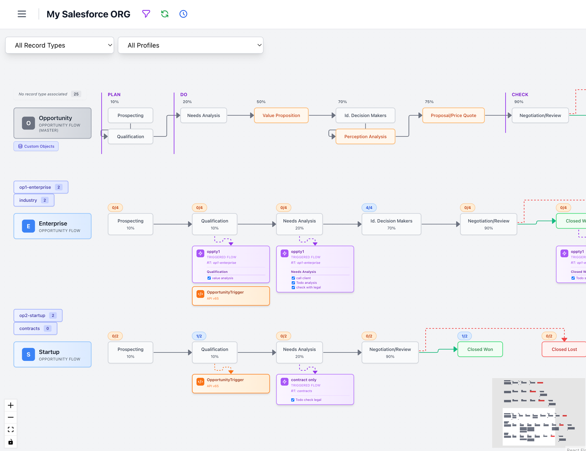Toggle the checkbox in the Closed Won oppty1 card
This screenshot has width=586, height=451.
pyautogui.click(x=573, y=278)
